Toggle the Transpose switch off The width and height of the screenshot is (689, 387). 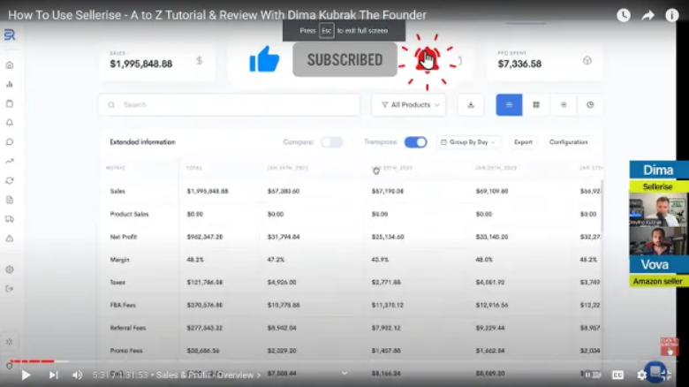pos(415,142)
